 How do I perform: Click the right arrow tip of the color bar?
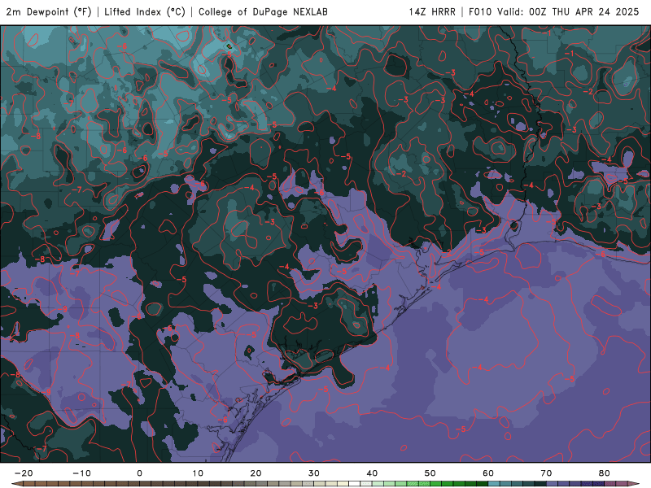click(x=636, y=484)
